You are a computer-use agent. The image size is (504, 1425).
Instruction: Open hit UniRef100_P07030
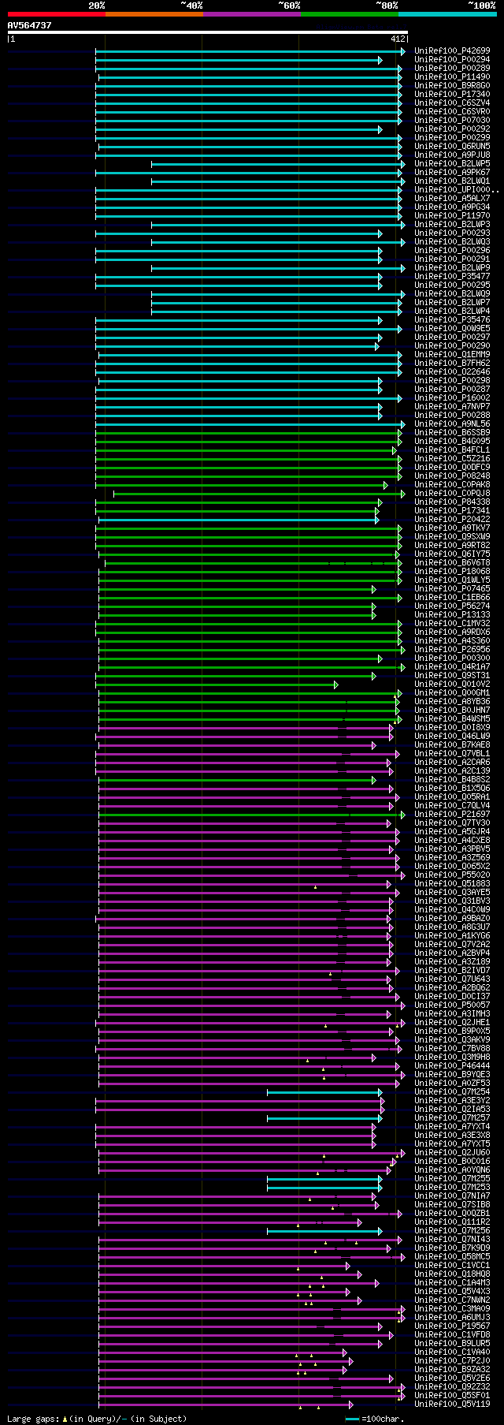452,121
